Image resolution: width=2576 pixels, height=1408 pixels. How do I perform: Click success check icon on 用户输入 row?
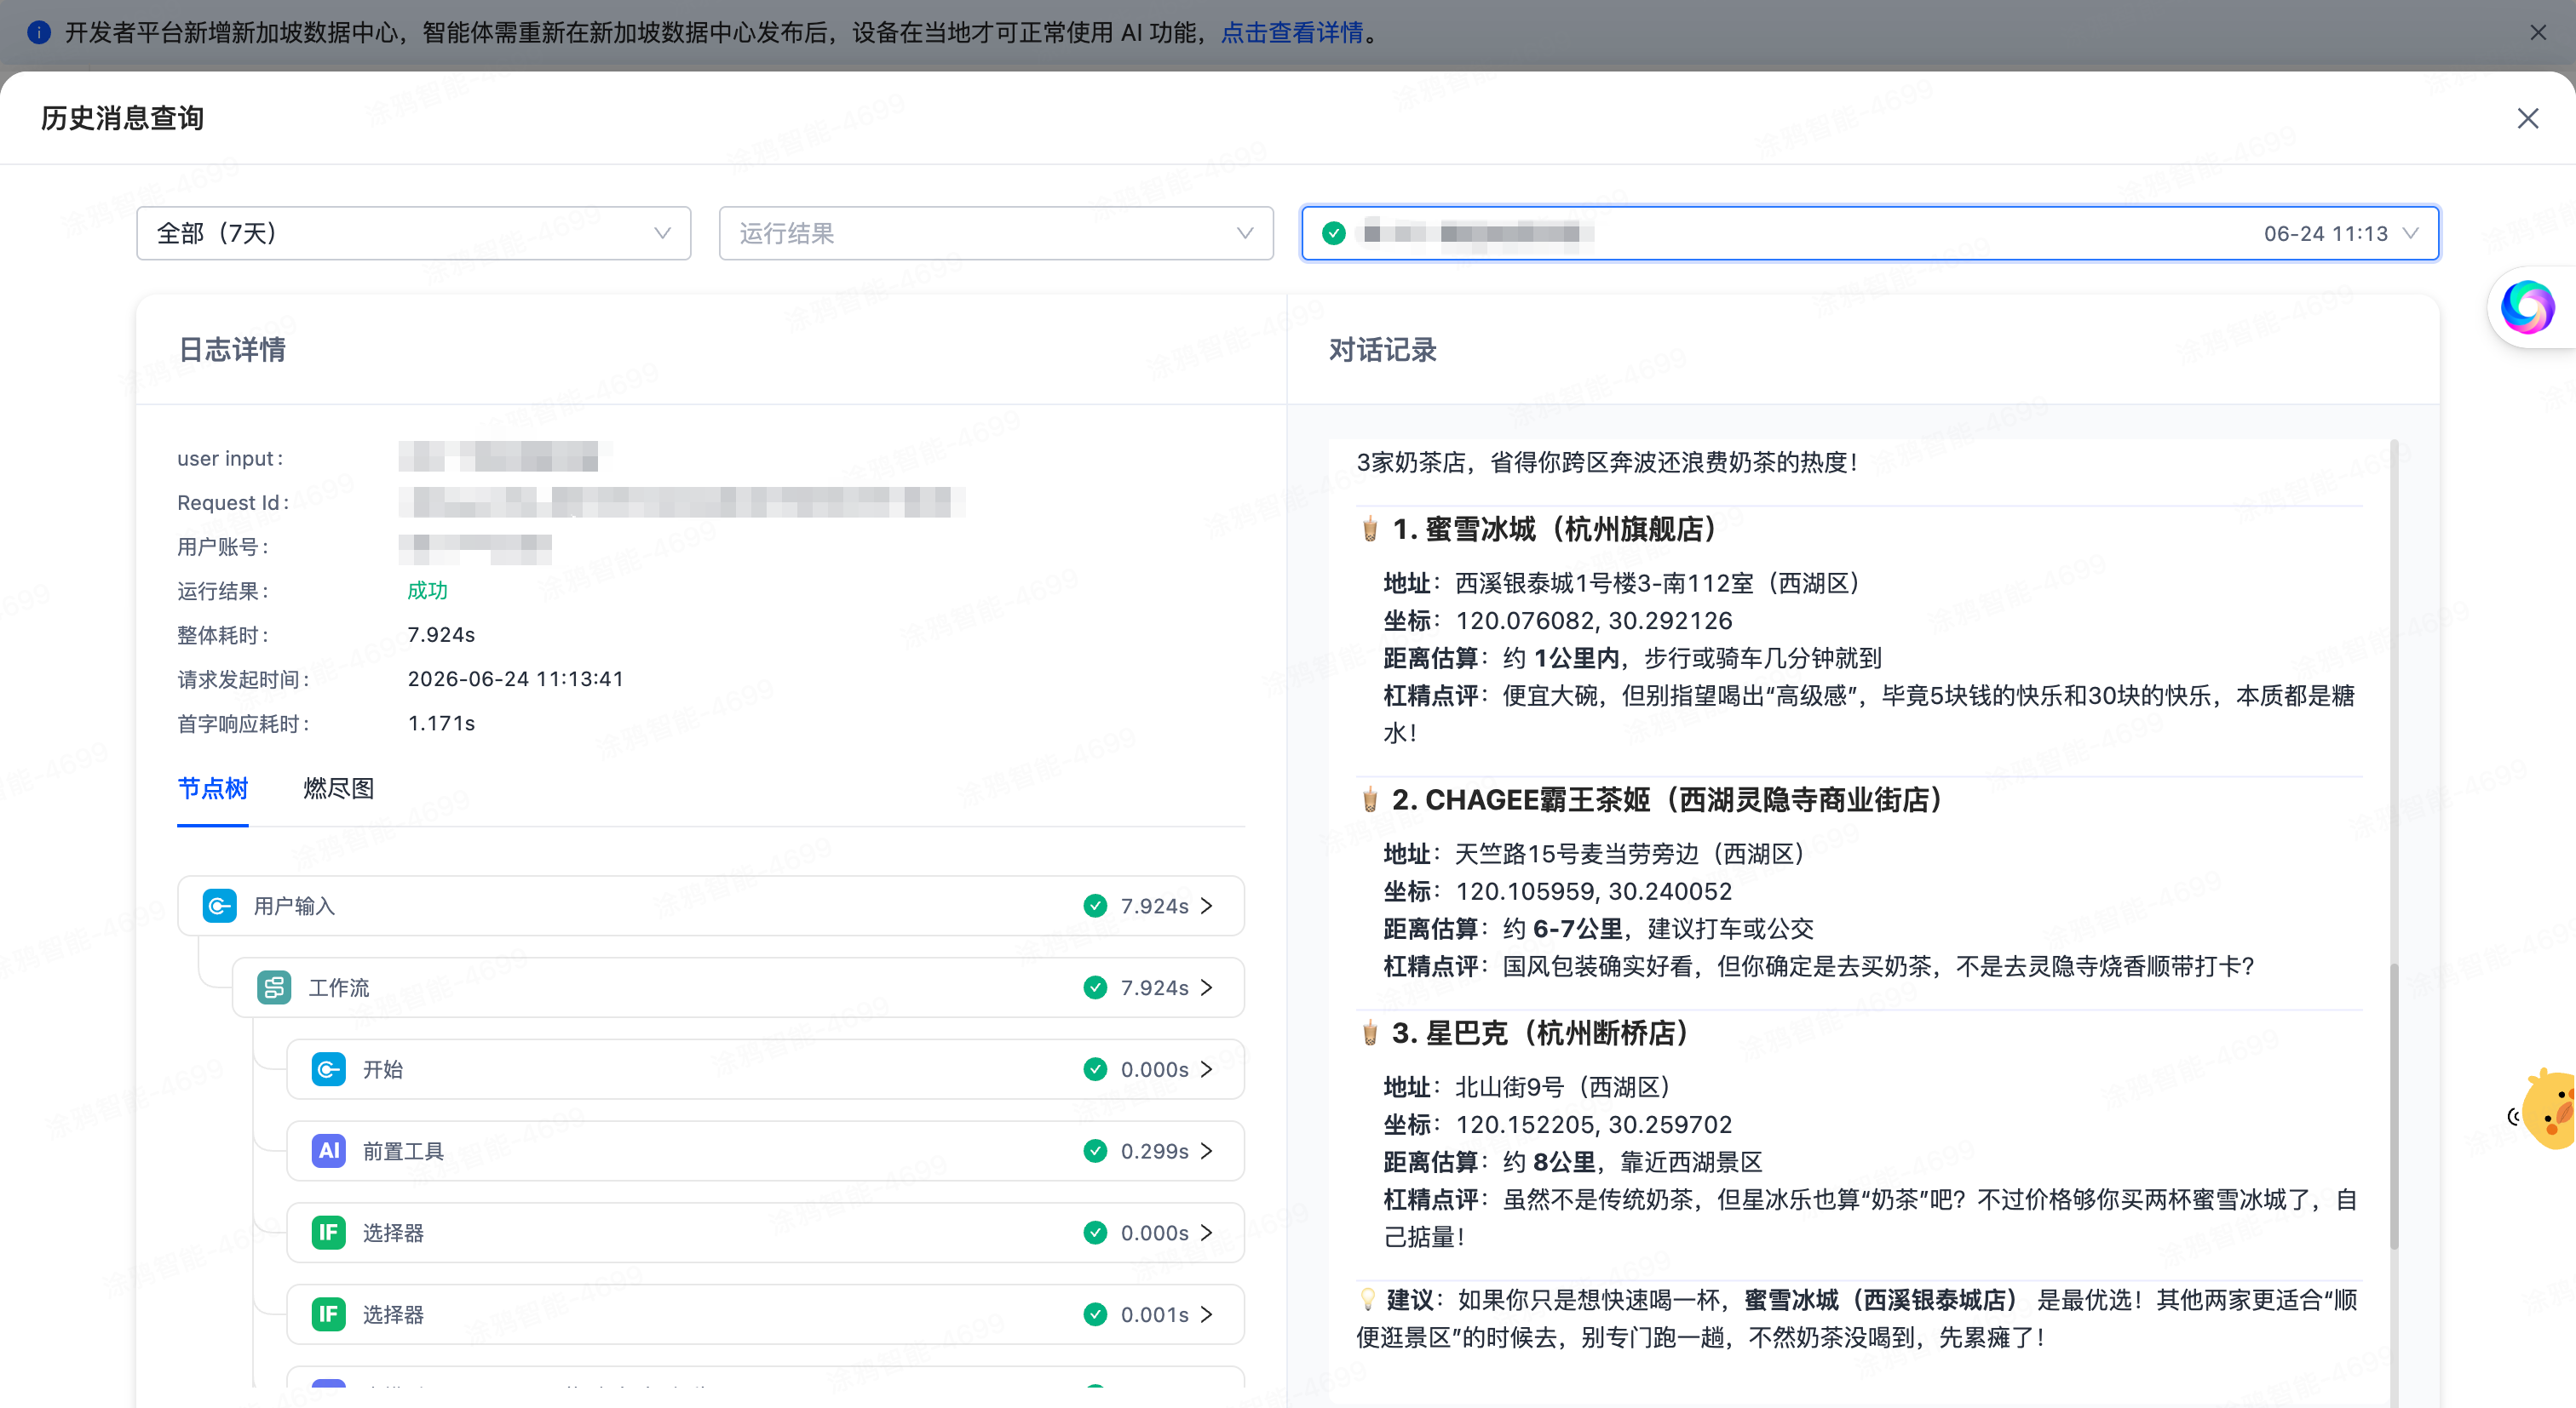(x=1095, y=906)
